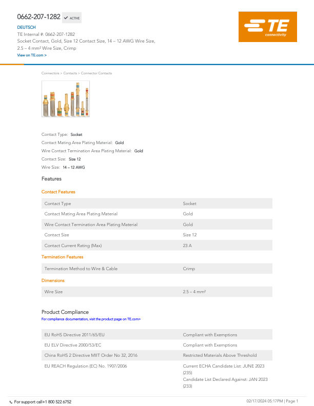Select the part number heading 0662-207-1282

click(x=38, y=17)
